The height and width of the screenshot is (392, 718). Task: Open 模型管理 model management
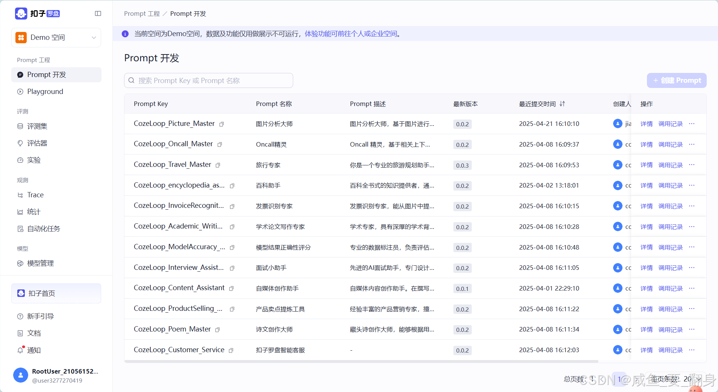click(40, 263)
